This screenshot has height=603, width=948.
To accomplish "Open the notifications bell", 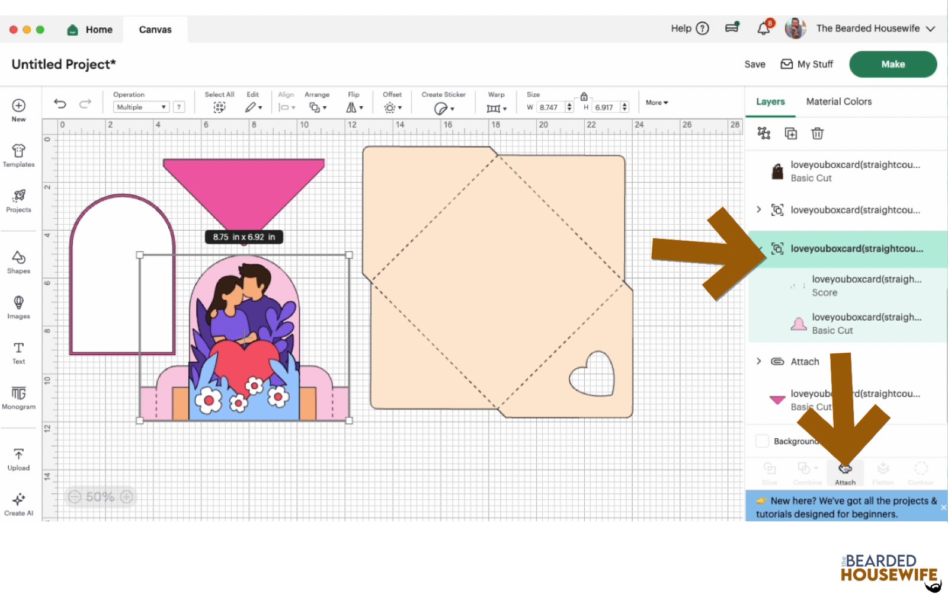I will [x=764, y=28].
